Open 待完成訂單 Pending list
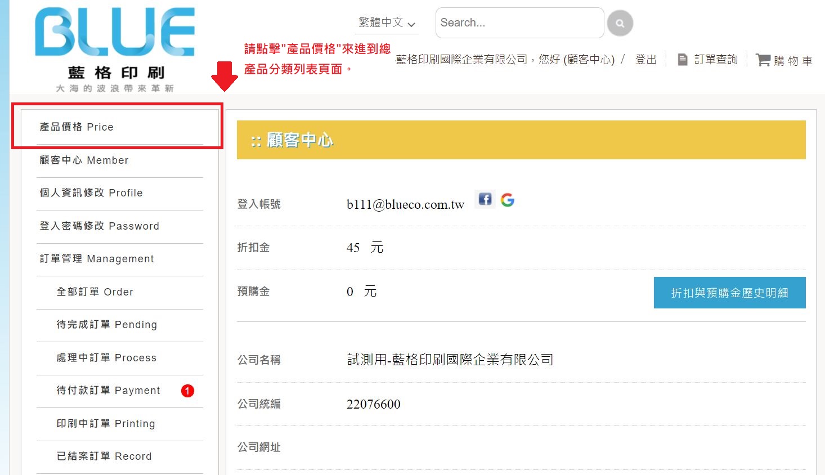This screenshot has width=825, height=475. (x=120, y=325)
